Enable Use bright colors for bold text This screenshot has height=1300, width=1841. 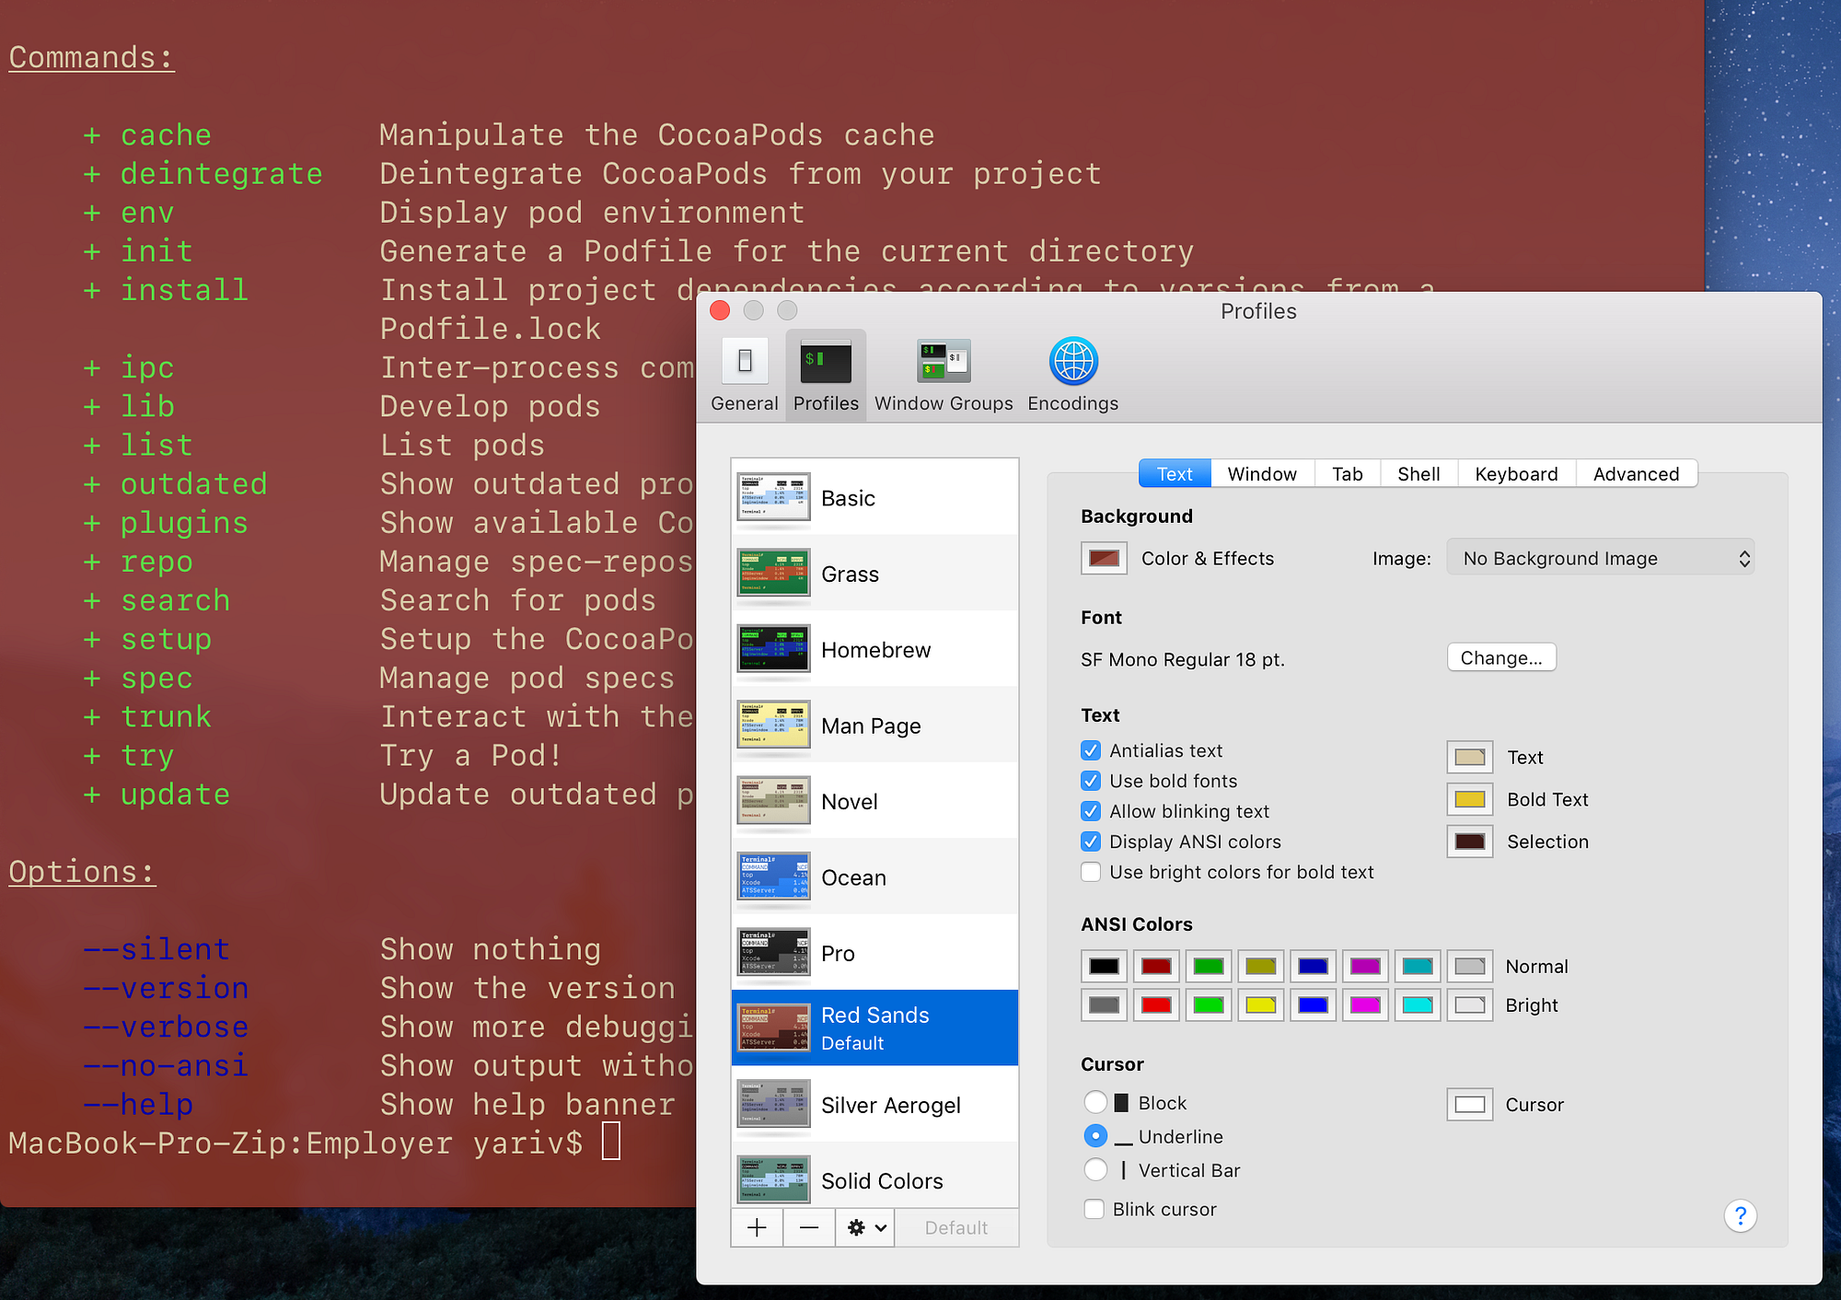click(x=1091, y=872)
